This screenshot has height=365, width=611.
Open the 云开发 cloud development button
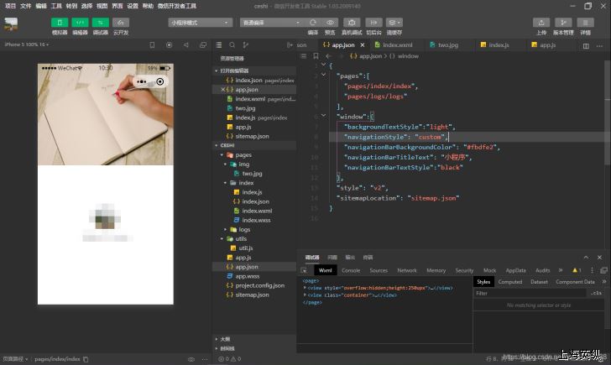click(121, 23)
